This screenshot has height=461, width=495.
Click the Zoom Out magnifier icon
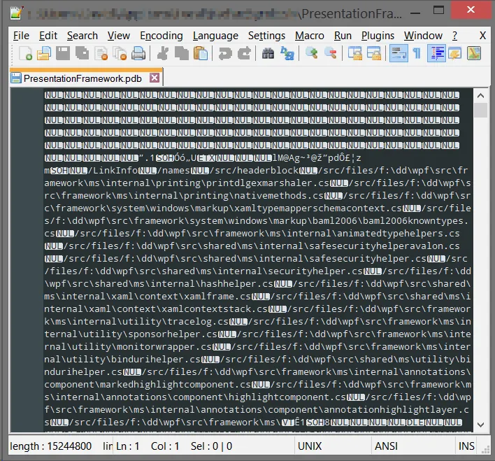click(x=331, y=53)
